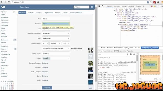Open the DevTools Network tab

point(131,6)
